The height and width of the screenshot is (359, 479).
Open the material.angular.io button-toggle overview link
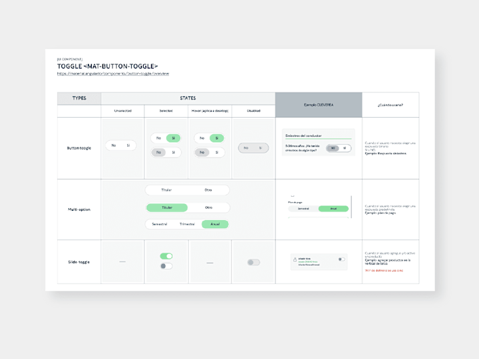tap(113, 74)
